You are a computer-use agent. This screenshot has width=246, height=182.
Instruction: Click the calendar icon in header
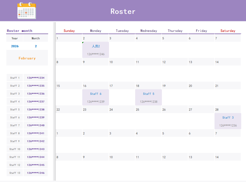pyautogui.click(x=26, y=11)
